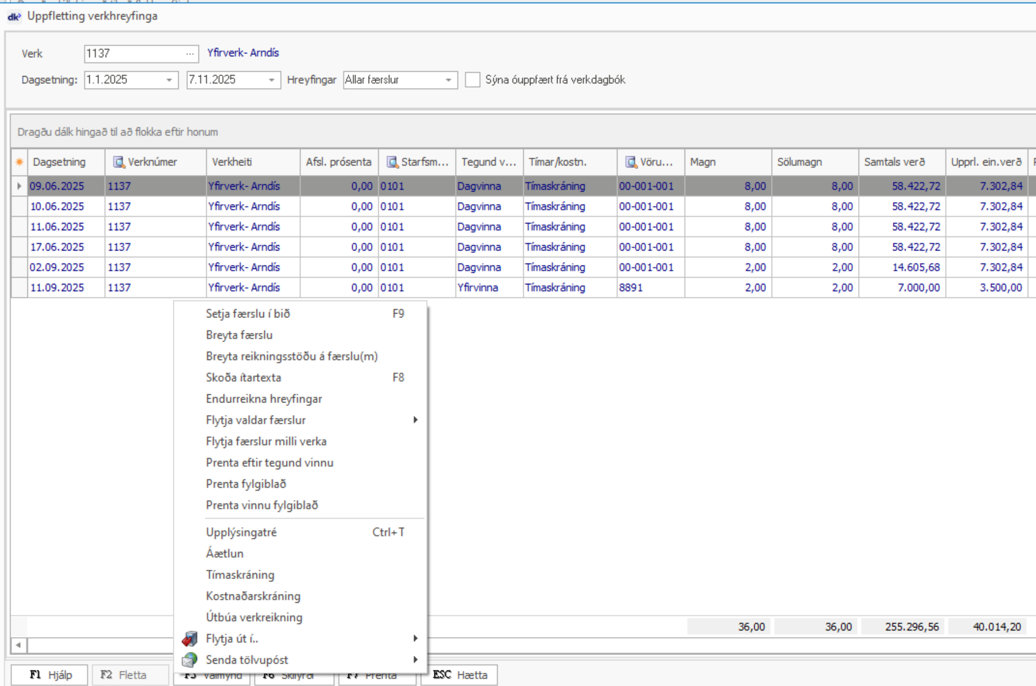
Task: Click the row indicator arrow on first row
Action: coord(19,186)
